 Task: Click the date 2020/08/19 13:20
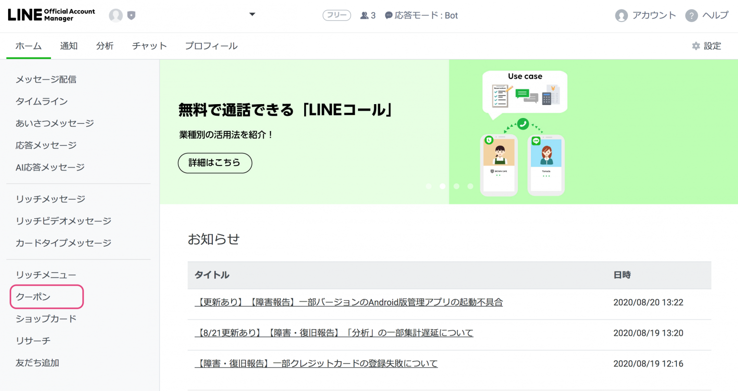click(x=648, y=333)
